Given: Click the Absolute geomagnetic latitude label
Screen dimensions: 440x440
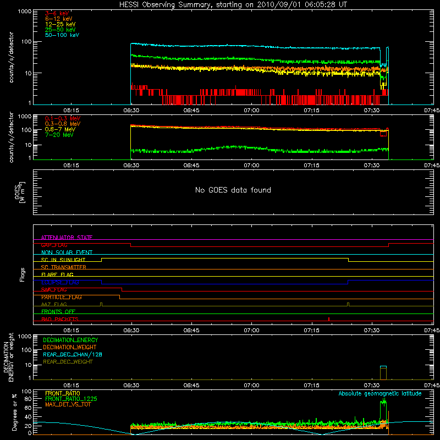Looking at the screenshot, I should click(x=380, y=393).
